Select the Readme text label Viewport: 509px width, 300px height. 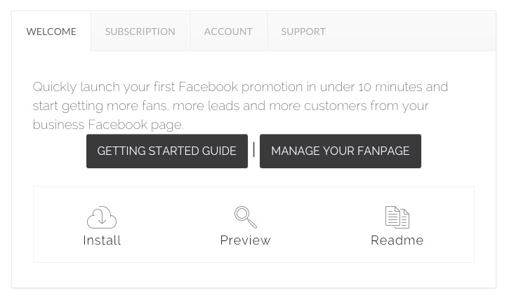[397, 240]
